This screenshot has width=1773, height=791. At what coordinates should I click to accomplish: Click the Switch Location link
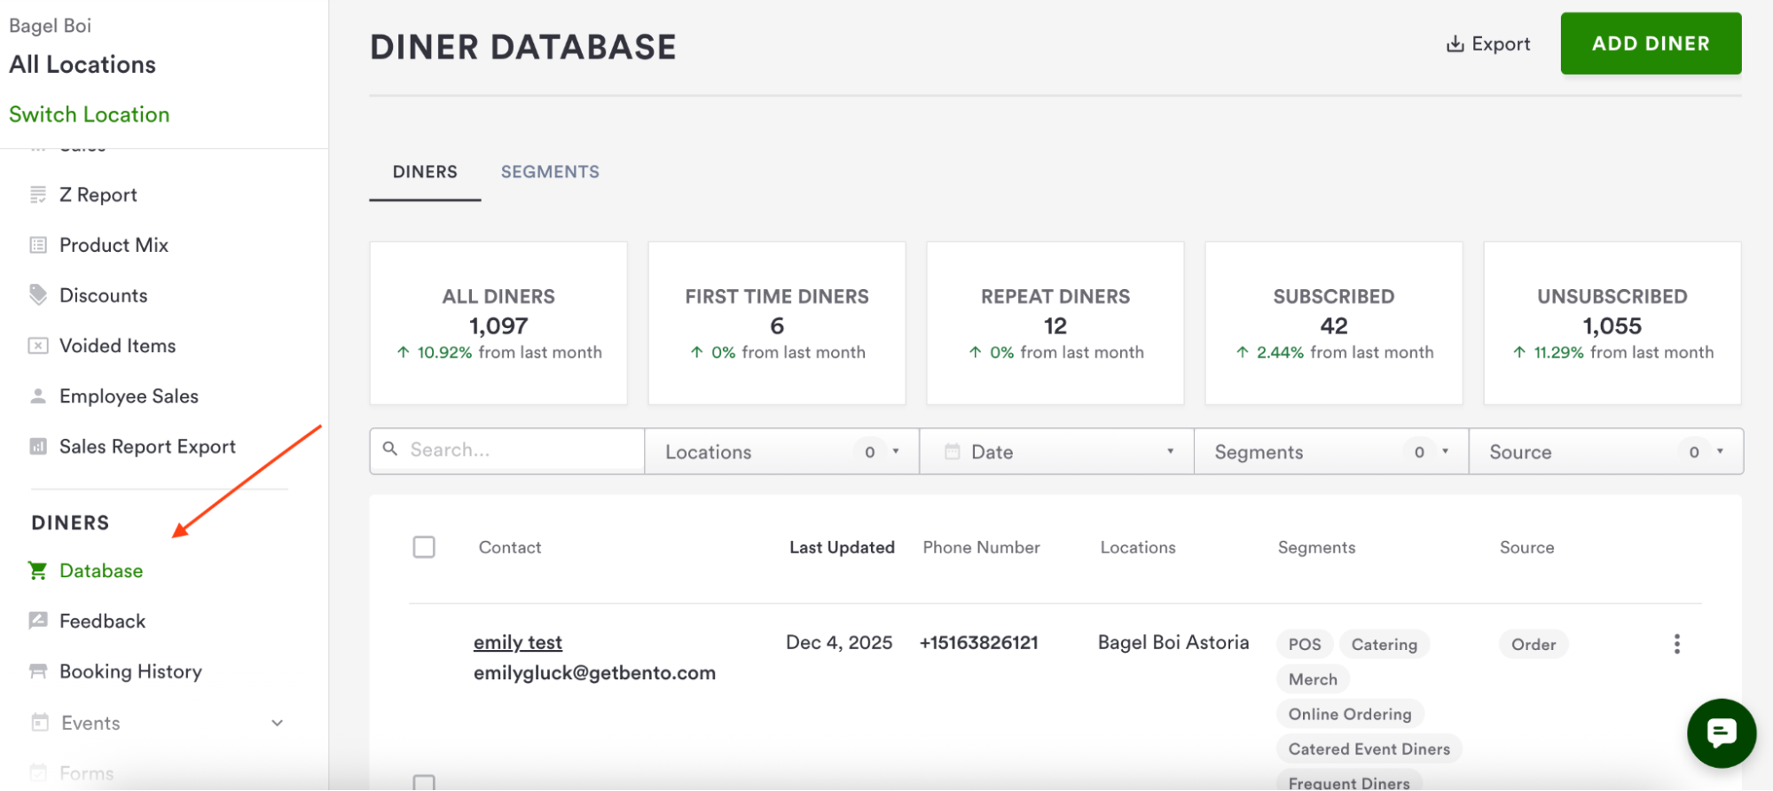(90, 114)
